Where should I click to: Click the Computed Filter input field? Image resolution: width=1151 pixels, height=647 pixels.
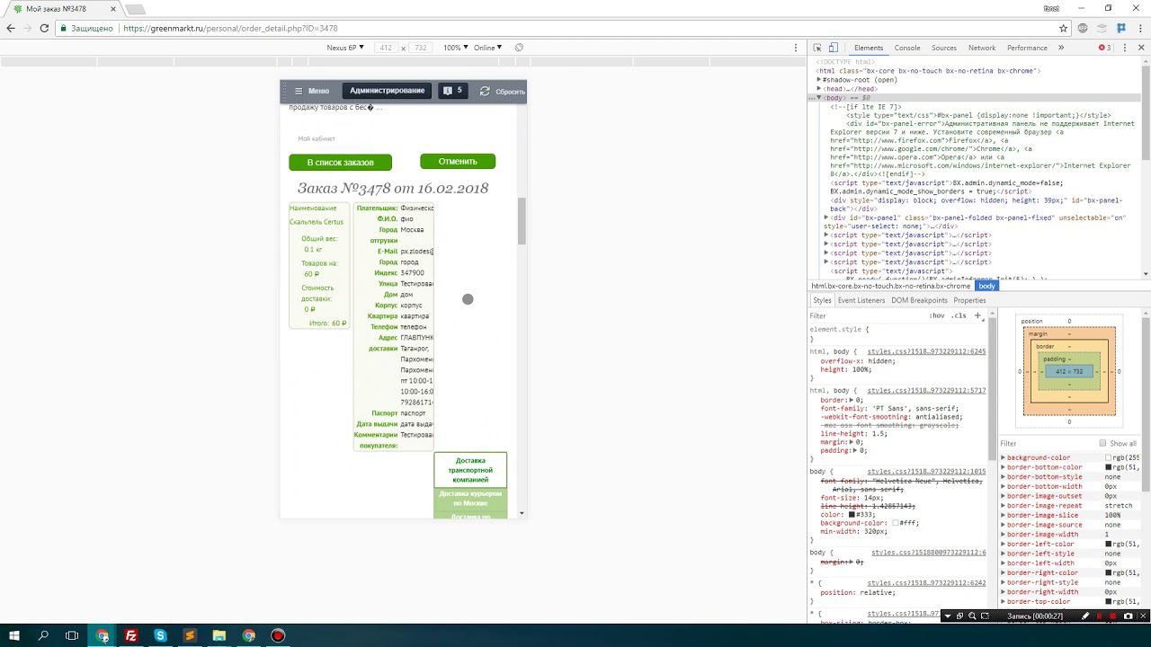(x=1046, y=443)
